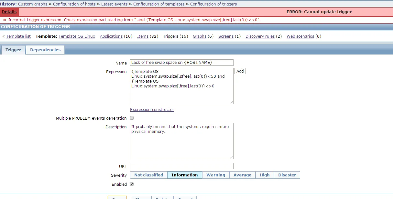Go back to Template list
The height and width of the screenshot is (199, 393).
pyautogui.click(x=18, y=36)
